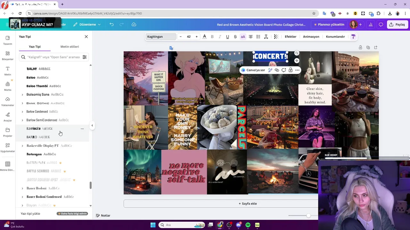Click Planınızı yükseltin upgrade button
The height and width of the screenshot is (230, 410).
329,25
